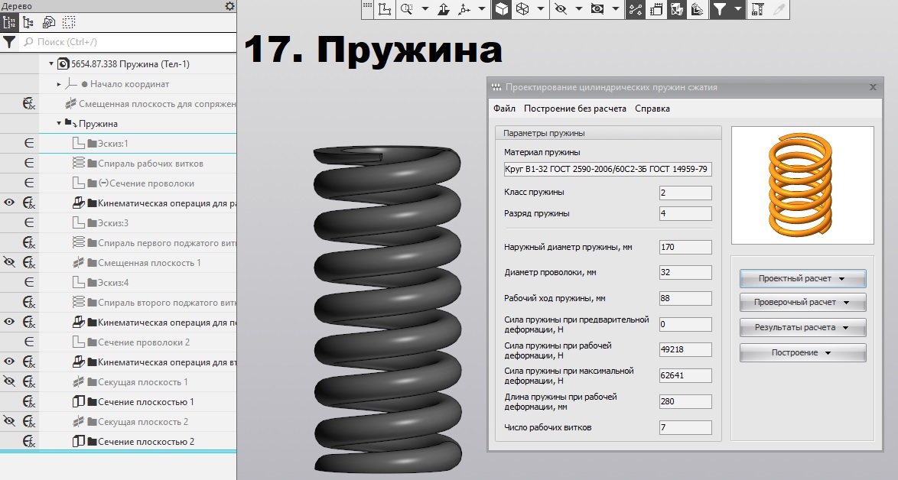Click the Результаты расчета button
This screenshot has width=898, height=480.
pyautogui.click(x=802, y=328)
